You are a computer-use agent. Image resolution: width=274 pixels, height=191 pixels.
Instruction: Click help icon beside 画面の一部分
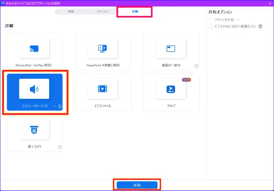[197, 66]
